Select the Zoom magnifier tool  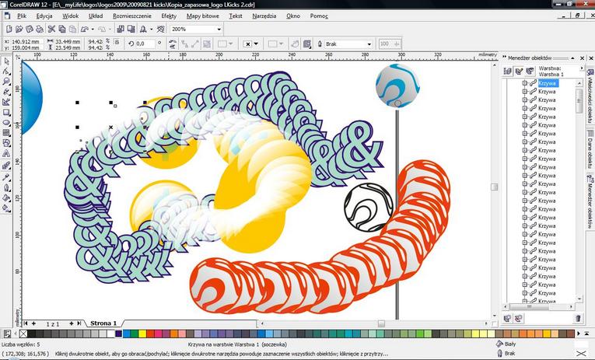tap(6, 81)
